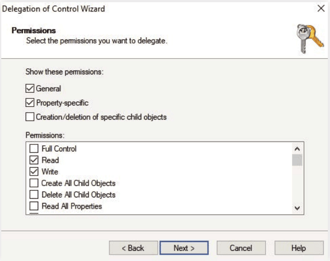Check Delete All Child Objects permission
The image size is (330, 261).
pos(34,195)
